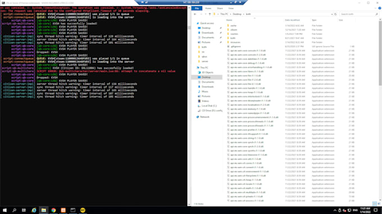Open pinned server folder in Quick access
Screen dimensions: 382x214
[205, 62]
